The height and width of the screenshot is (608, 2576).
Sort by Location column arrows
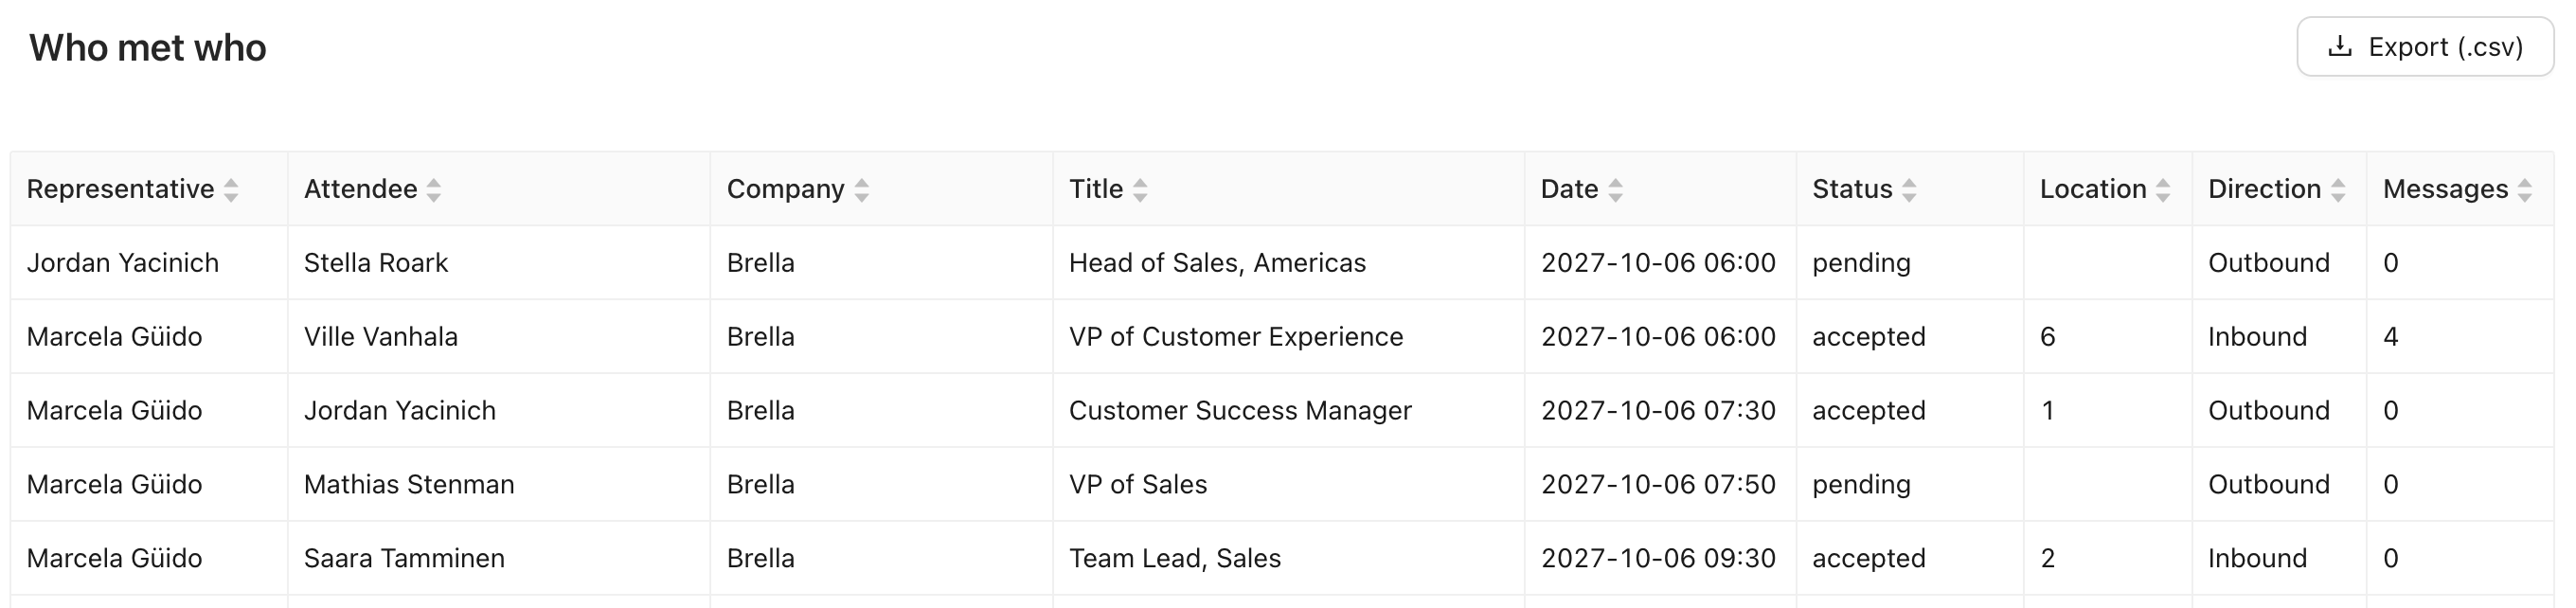coord(2163,190)
